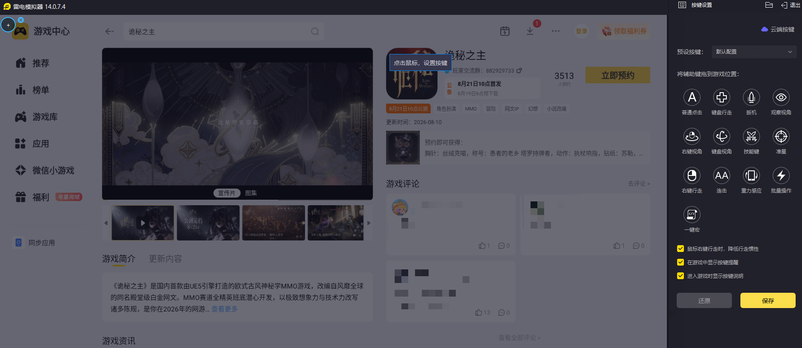The image size is (802, 348).
Task: Click the search field containing 诡秘之主
Action: (x=224, y=31)
